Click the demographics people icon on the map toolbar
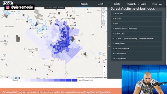The width and height of the screenshot is (167, 94). (104, 12)
